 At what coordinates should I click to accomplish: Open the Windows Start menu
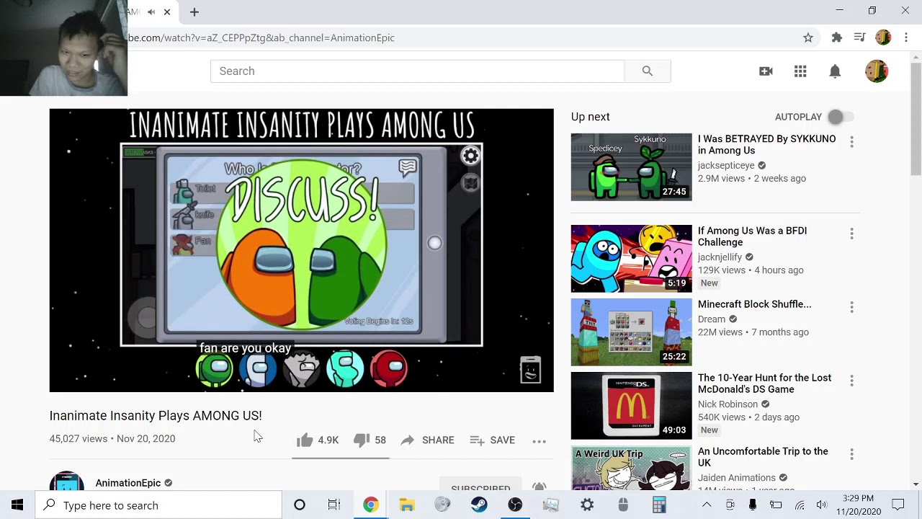[x=17, y=505]
